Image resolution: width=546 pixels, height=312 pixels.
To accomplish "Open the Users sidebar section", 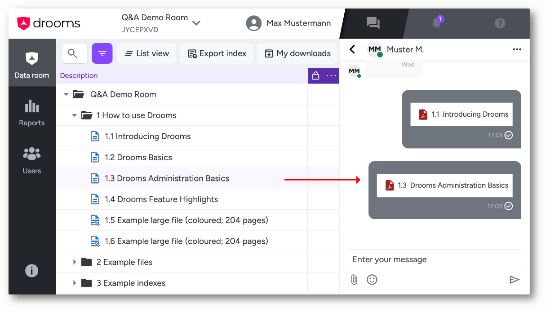I will (x=32, y=161).
